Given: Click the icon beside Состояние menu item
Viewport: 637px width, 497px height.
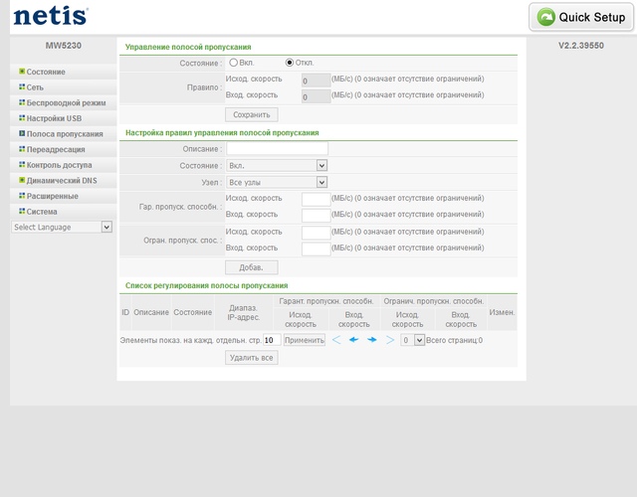Looking at the screenshot, I should [x=22, y=72].
